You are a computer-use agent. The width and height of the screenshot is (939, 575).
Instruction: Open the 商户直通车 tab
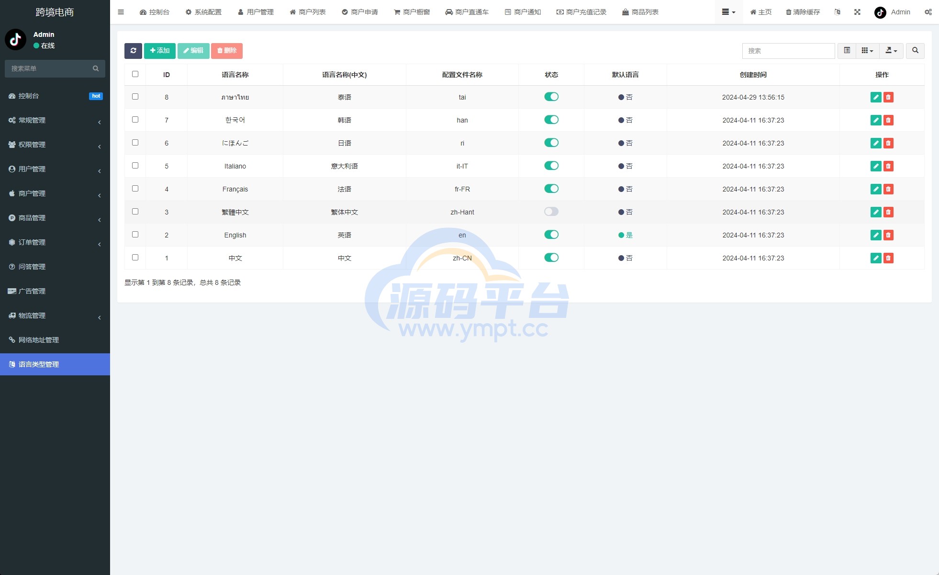tap(467, 12)
